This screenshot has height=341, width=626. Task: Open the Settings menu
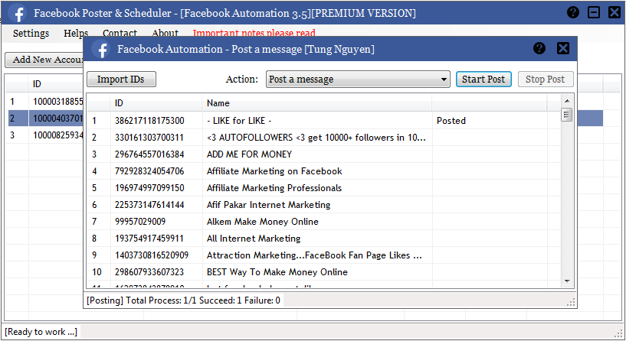(31, 34)
